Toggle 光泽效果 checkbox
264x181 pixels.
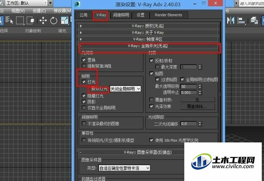[x=151, y=106]
